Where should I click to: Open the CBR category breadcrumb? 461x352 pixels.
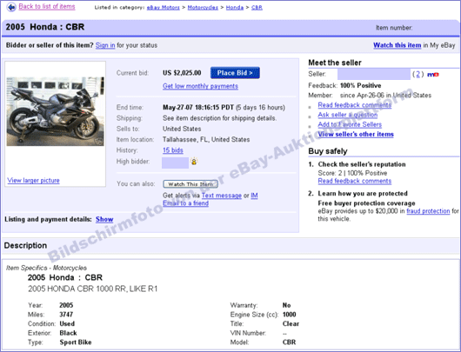(257, 8)
